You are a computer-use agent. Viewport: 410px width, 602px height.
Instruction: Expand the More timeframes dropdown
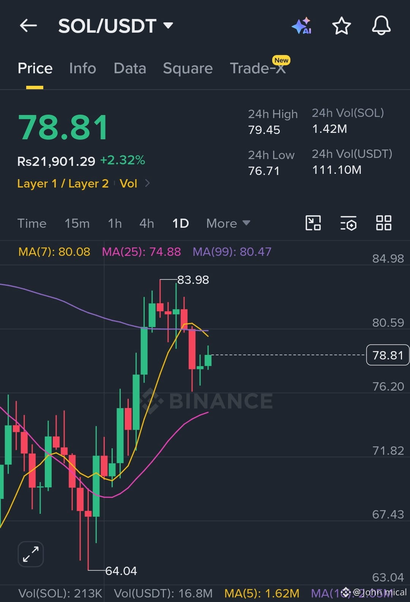point(228,223)
